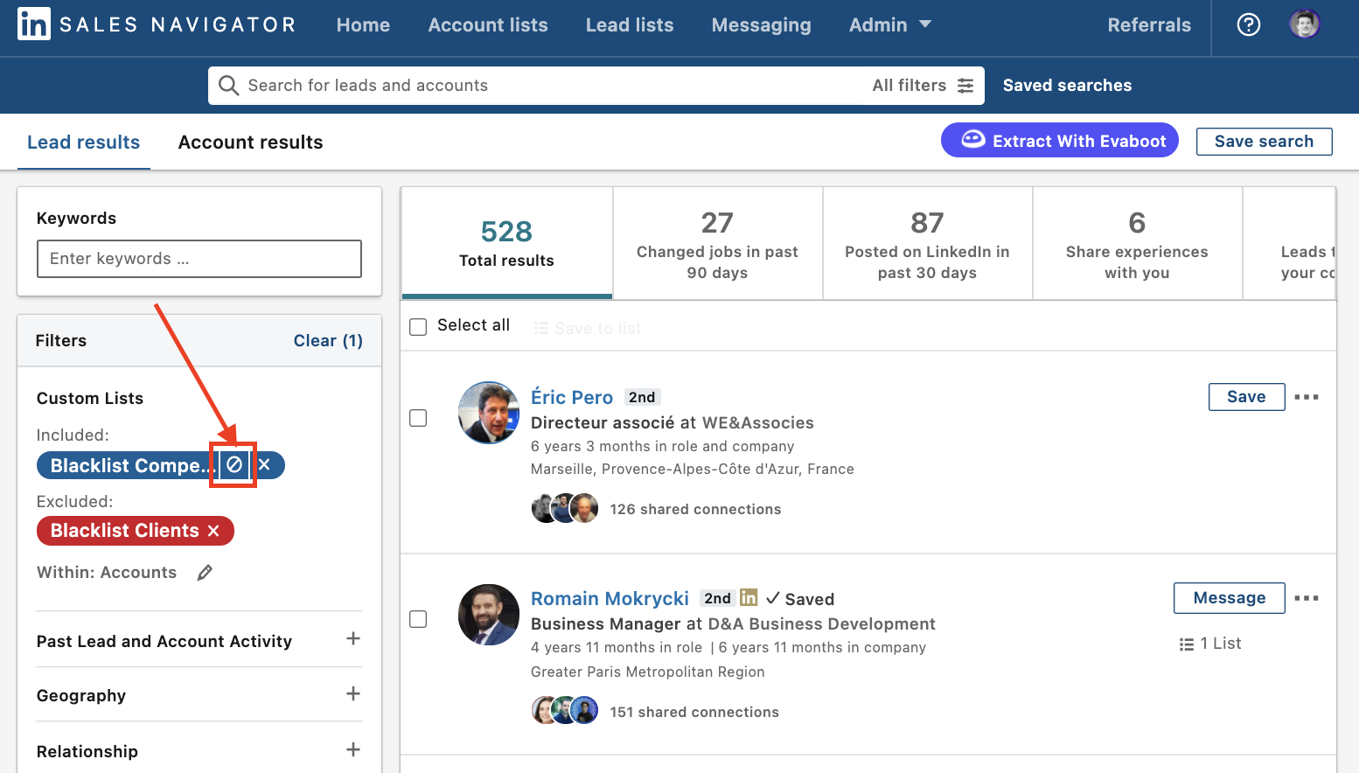The image size is (1359, 773).
Task: Open the Referrals page
Action: (1149, 25)
